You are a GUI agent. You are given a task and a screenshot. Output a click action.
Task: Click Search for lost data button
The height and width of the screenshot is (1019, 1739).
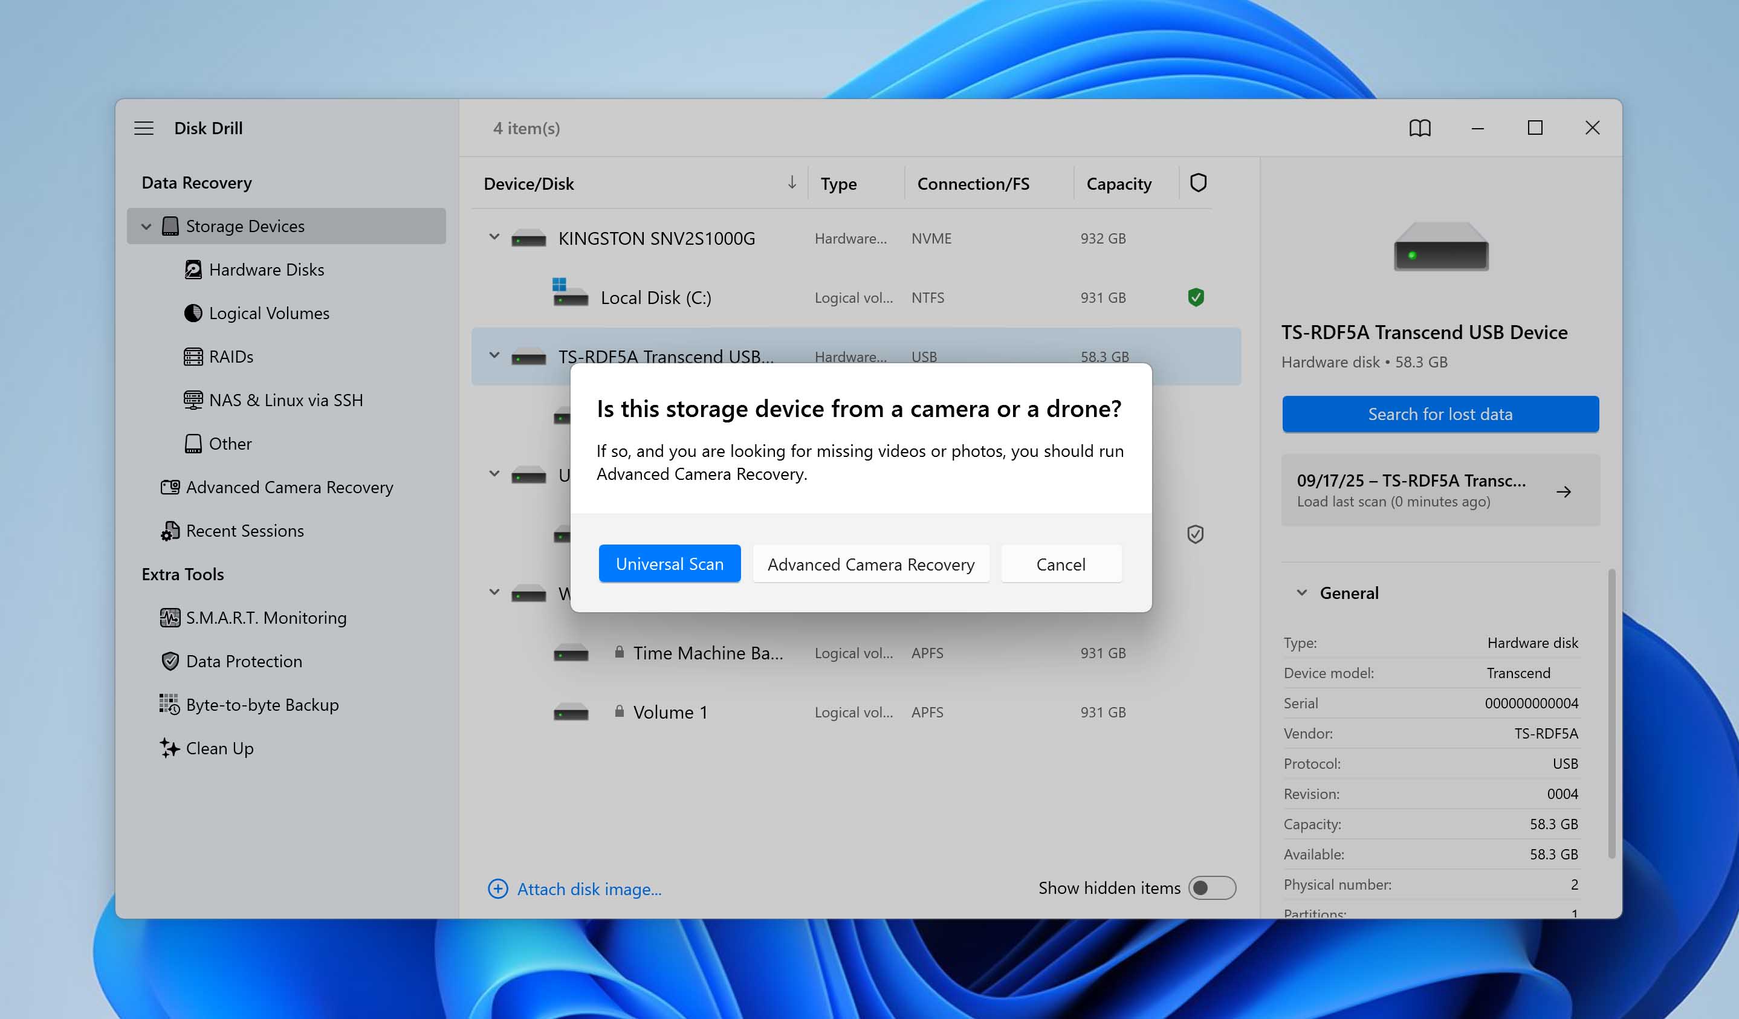(1440, 414)
